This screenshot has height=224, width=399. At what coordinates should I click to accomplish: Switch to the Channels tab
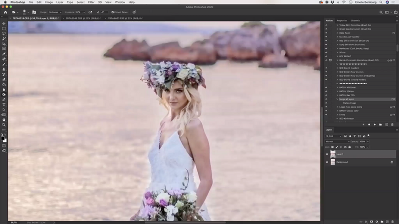356,20
